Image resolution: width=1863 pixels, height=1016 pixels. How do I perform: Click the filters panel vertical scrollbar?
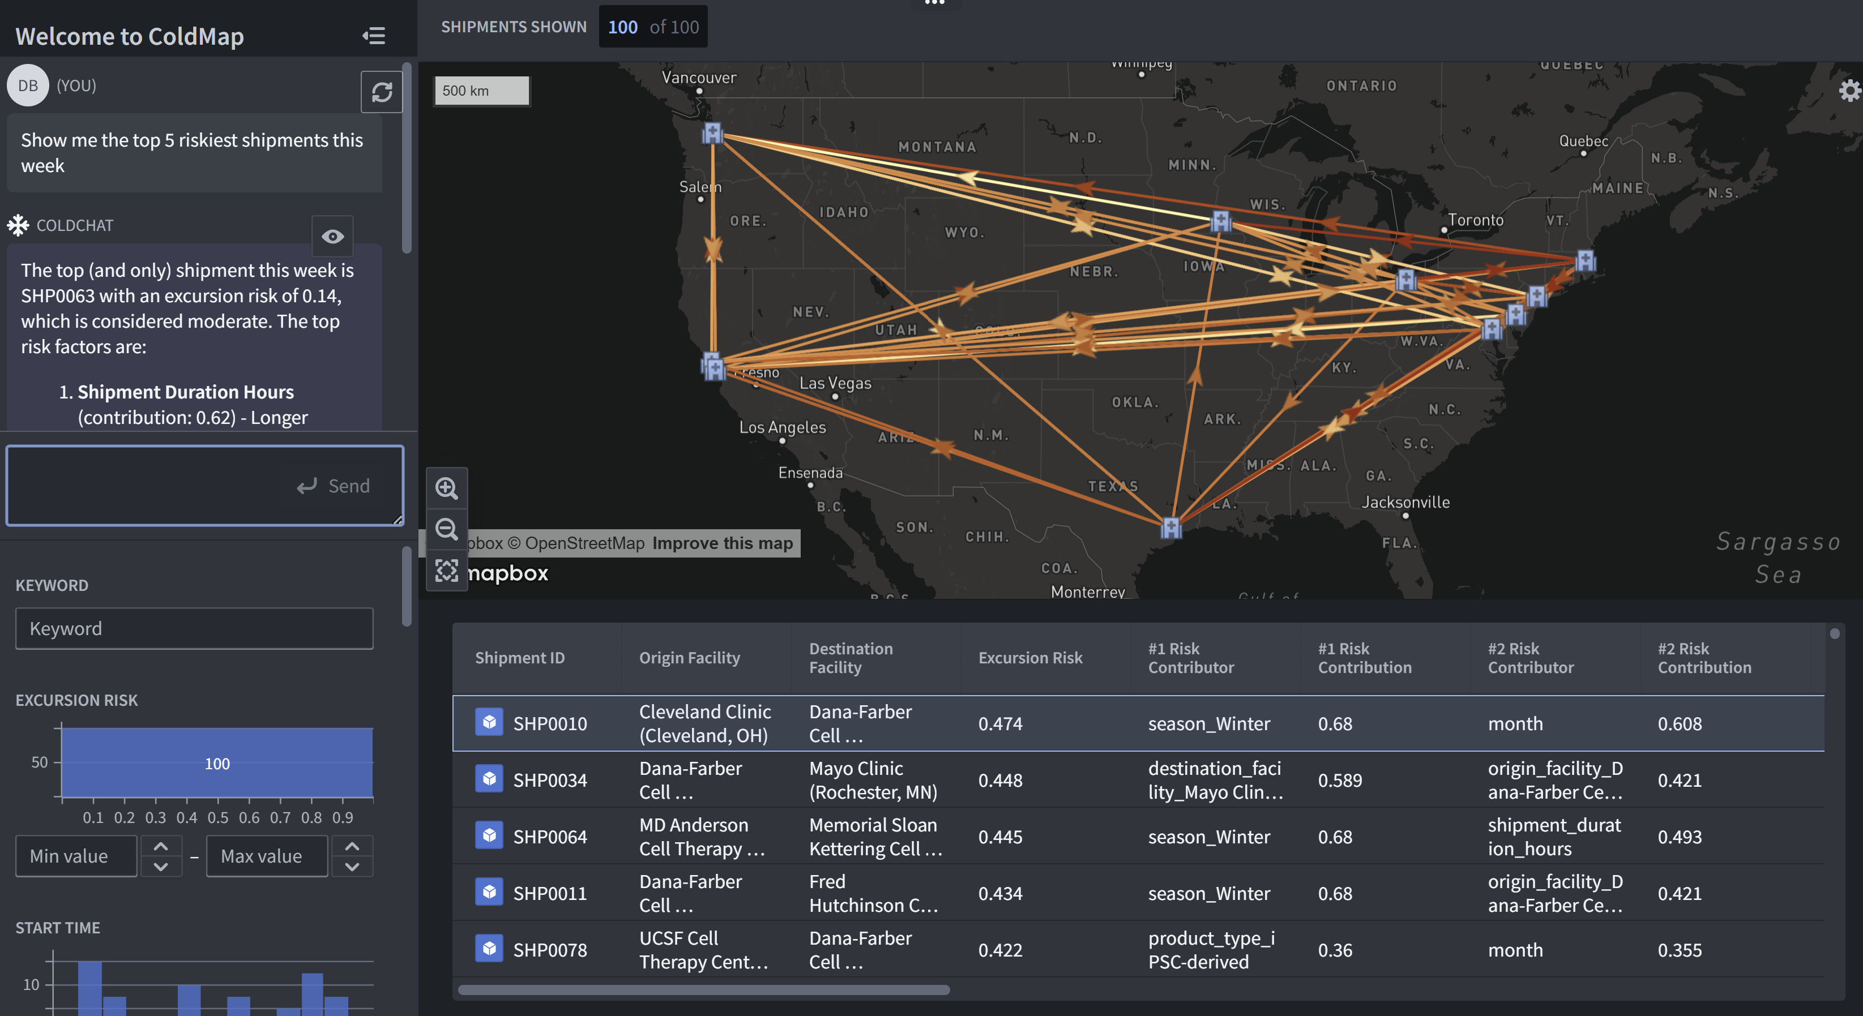point(407,586)
